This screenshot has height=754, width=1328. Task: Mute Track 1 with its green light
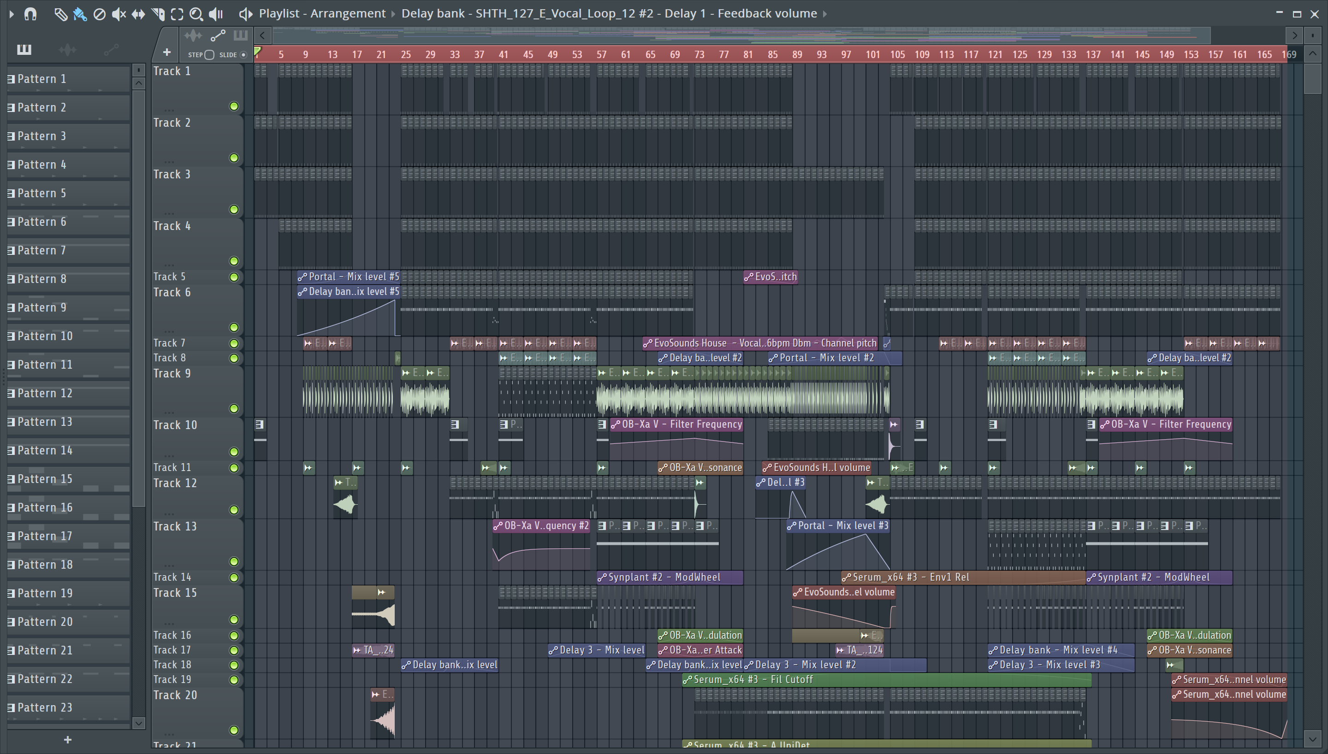pos(234,106)
